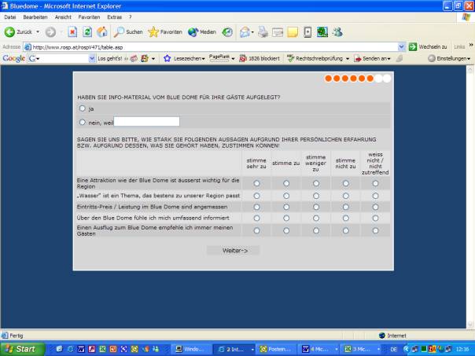475x356 pixels.
Task: Open the Ansicht menu
Action: tap(63, 17)
